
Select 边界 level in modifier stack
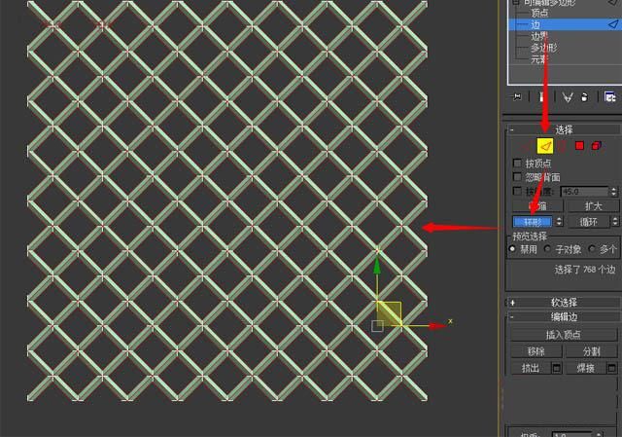pos(539,37)
